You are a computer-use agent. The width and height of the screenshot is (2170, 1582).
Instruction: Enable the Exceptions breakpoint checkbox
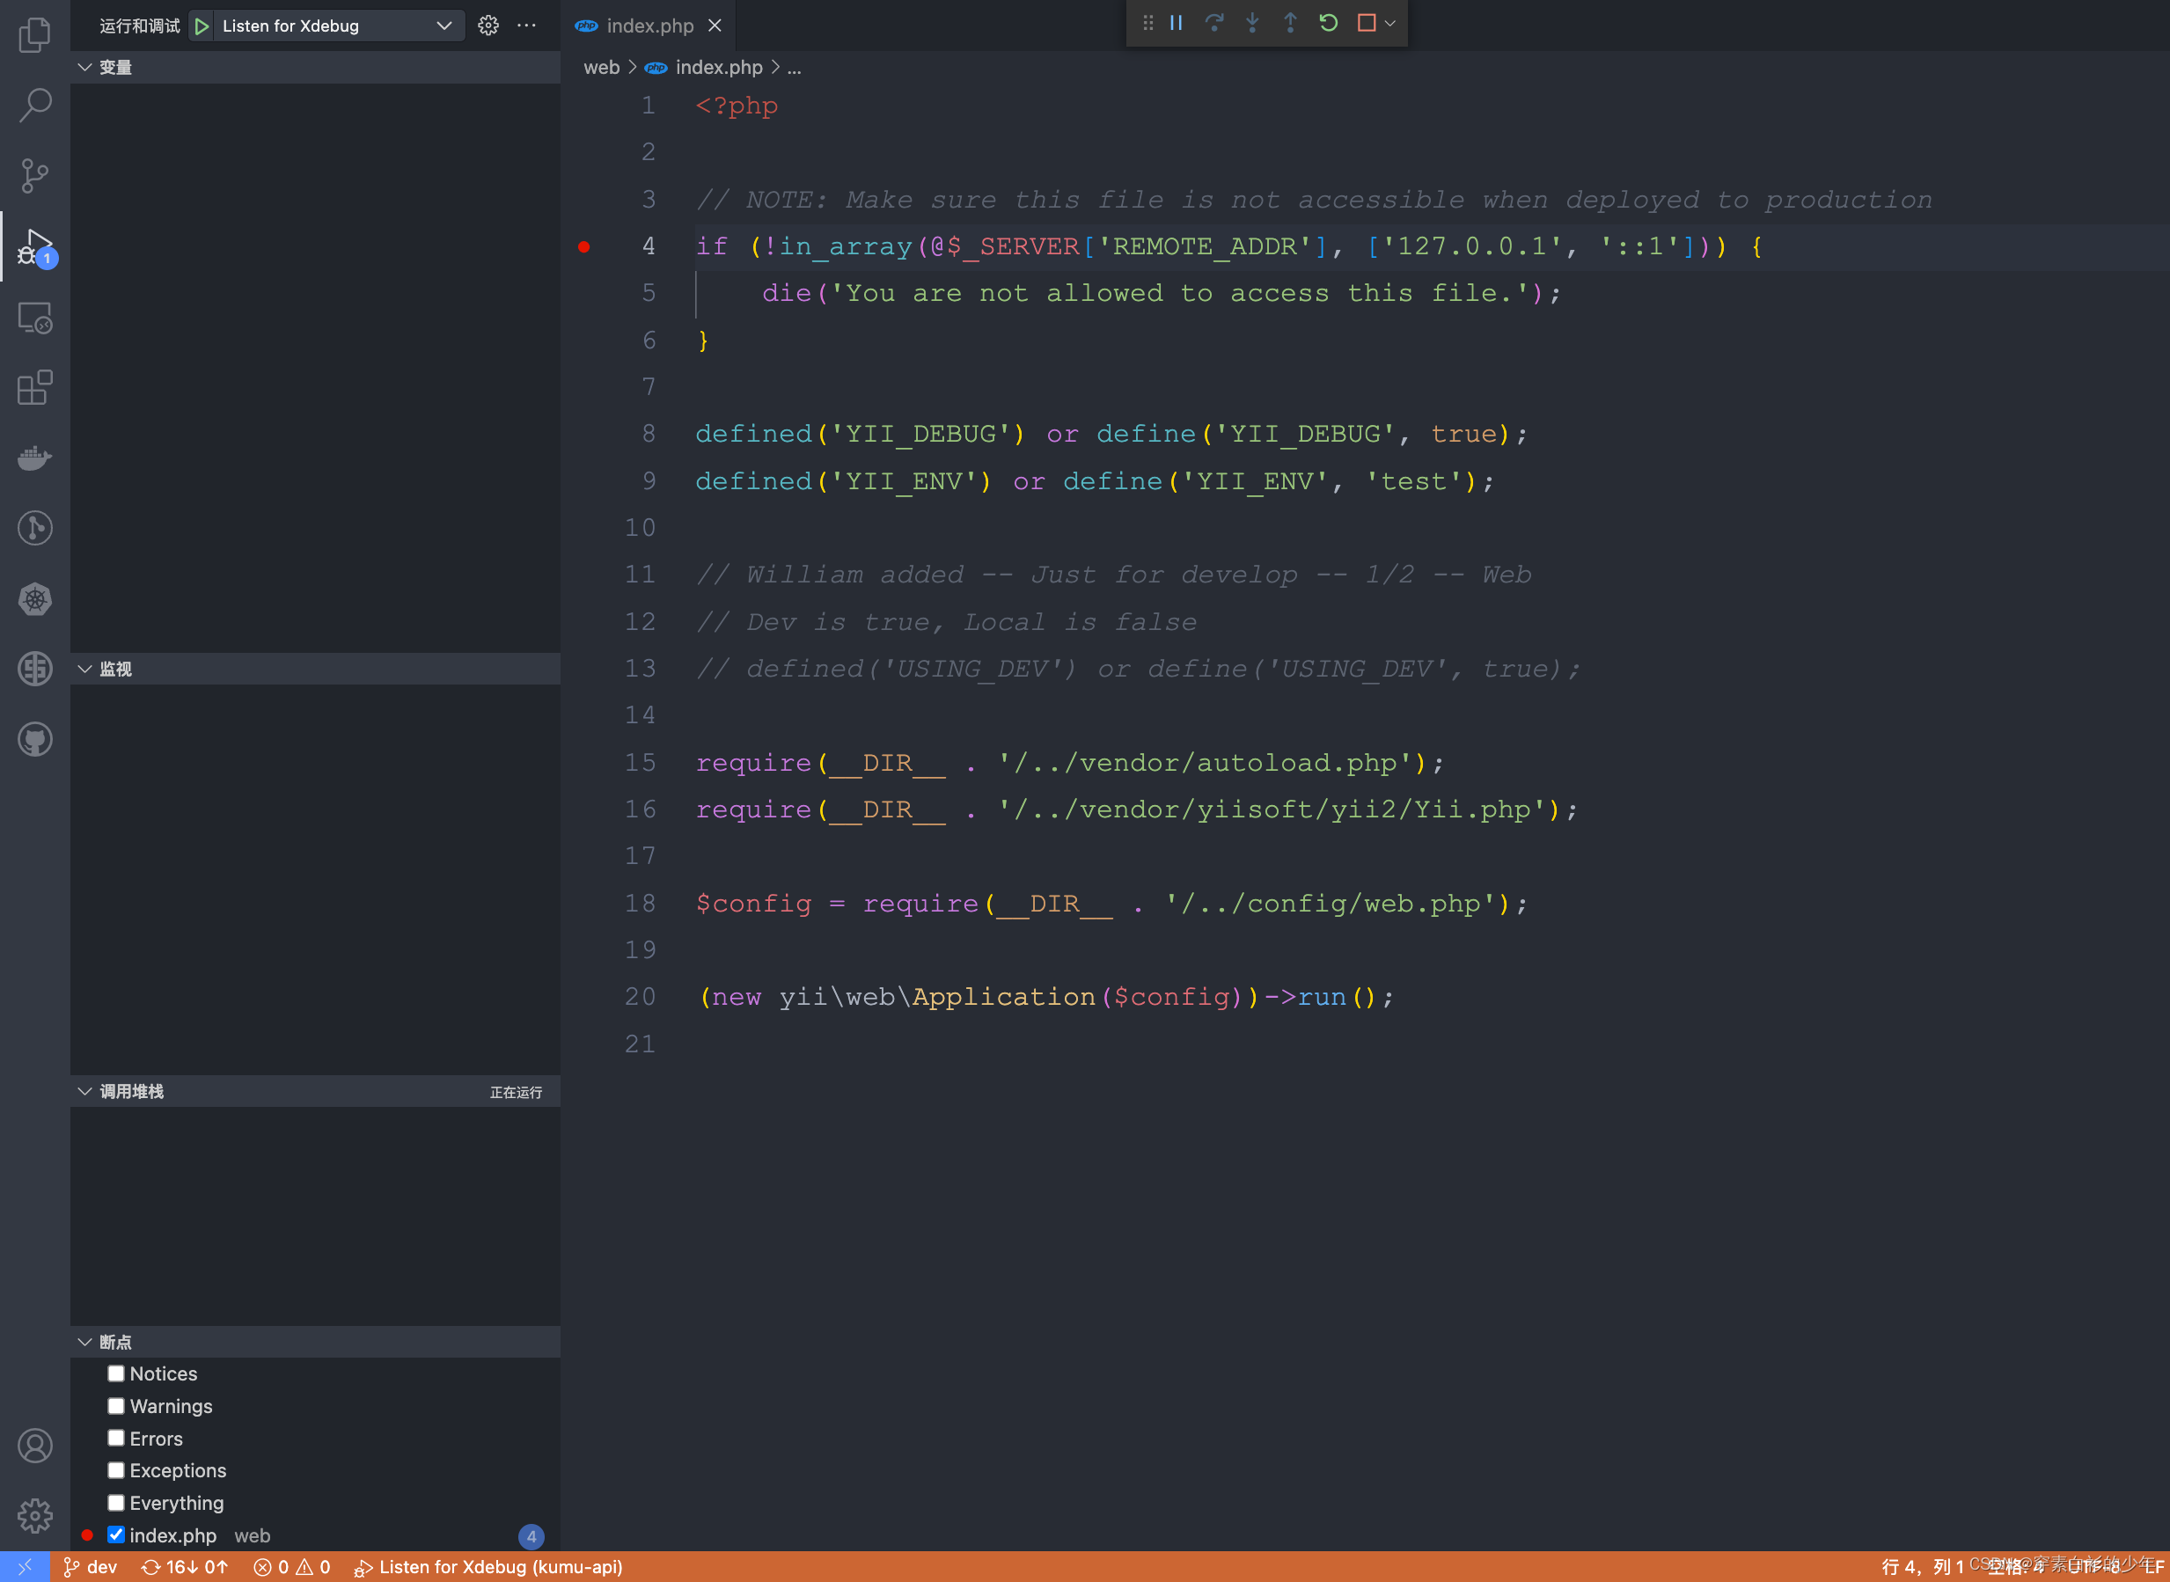click(116, 1470)
